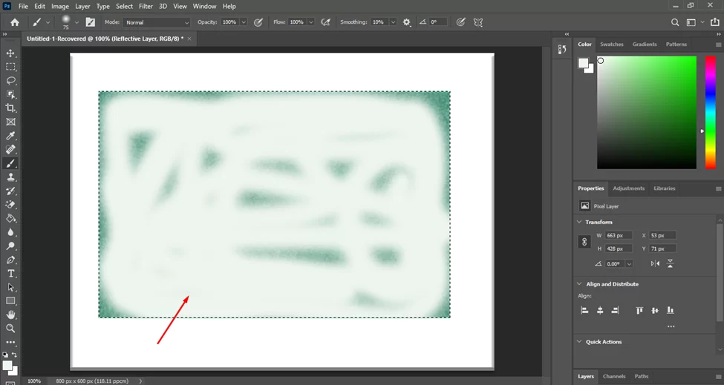Select the Eyedropper tool
The width and height of the screenshot is (724, 385).
click(x=10, y=136)
